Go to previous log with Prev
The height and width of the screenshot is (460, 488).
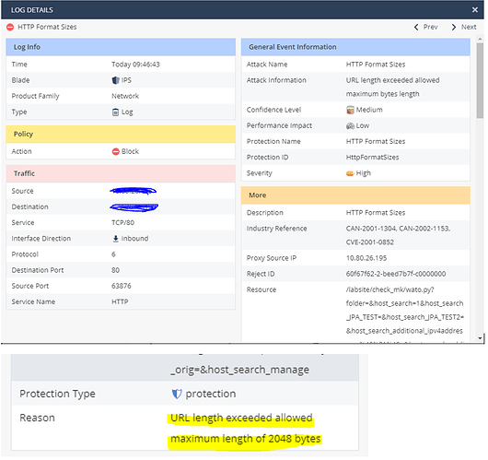(425, 27)
